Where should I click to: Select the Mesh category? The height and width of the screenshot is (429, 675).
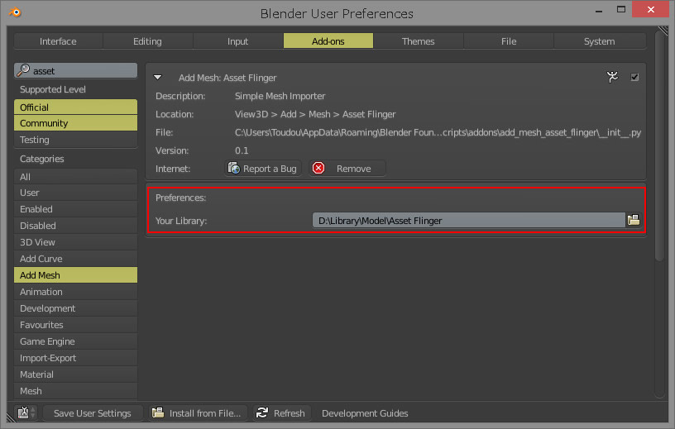pyautogui.click(x=76, y=391)
